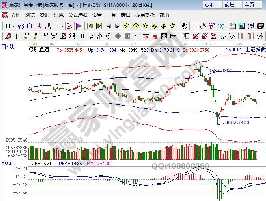
Task: Open the 公式选股 menu
Action: coord(77,15)
